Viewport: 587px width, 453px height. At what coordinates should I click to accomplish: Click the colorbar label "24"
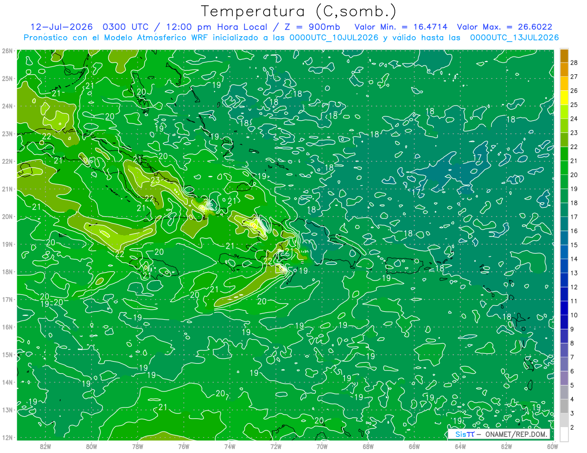click(574, 119)
